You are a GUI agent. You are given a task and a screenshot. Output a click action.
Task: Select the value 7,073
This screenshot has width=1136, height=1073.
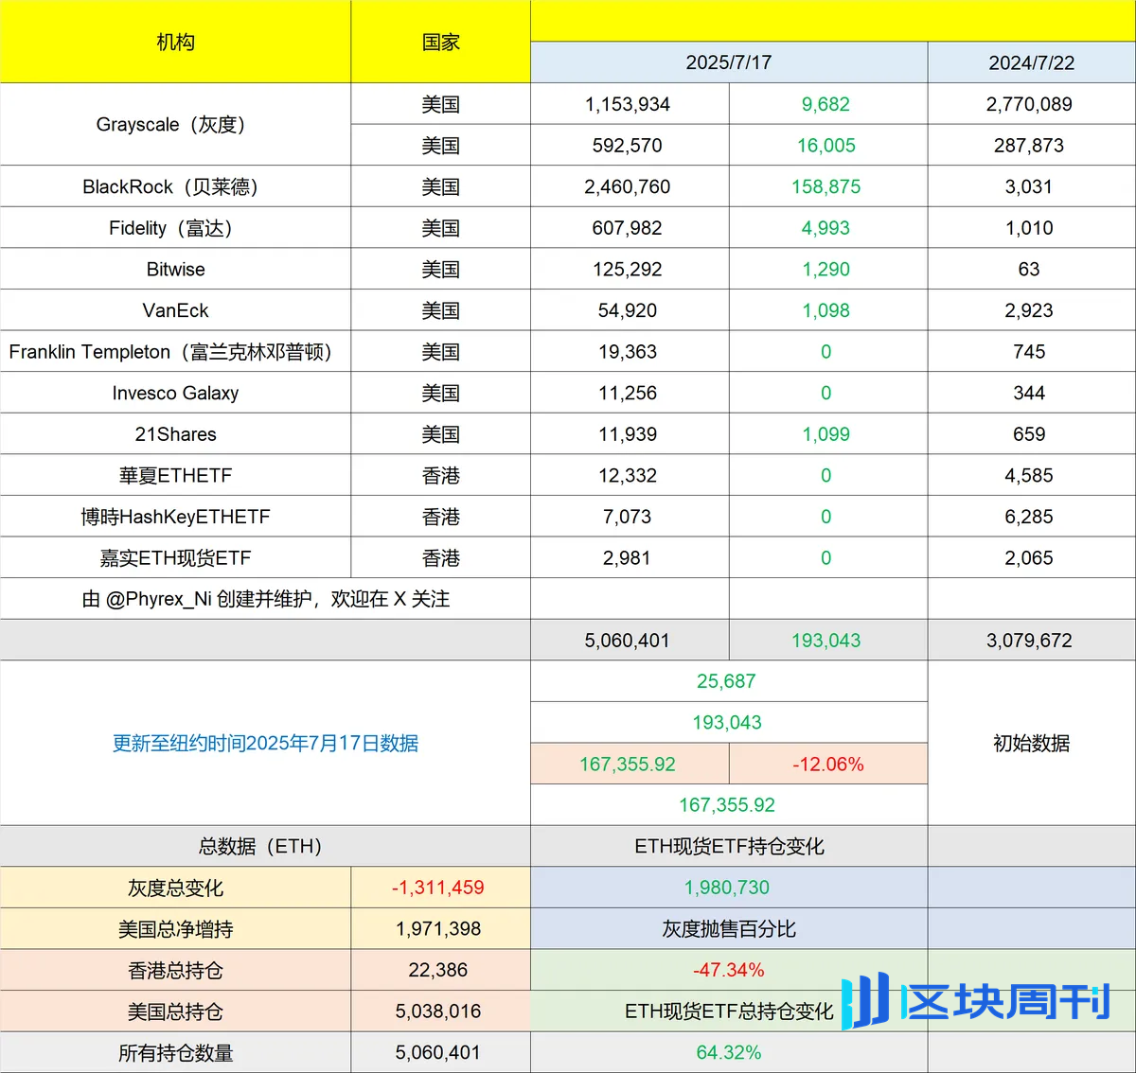628,517
